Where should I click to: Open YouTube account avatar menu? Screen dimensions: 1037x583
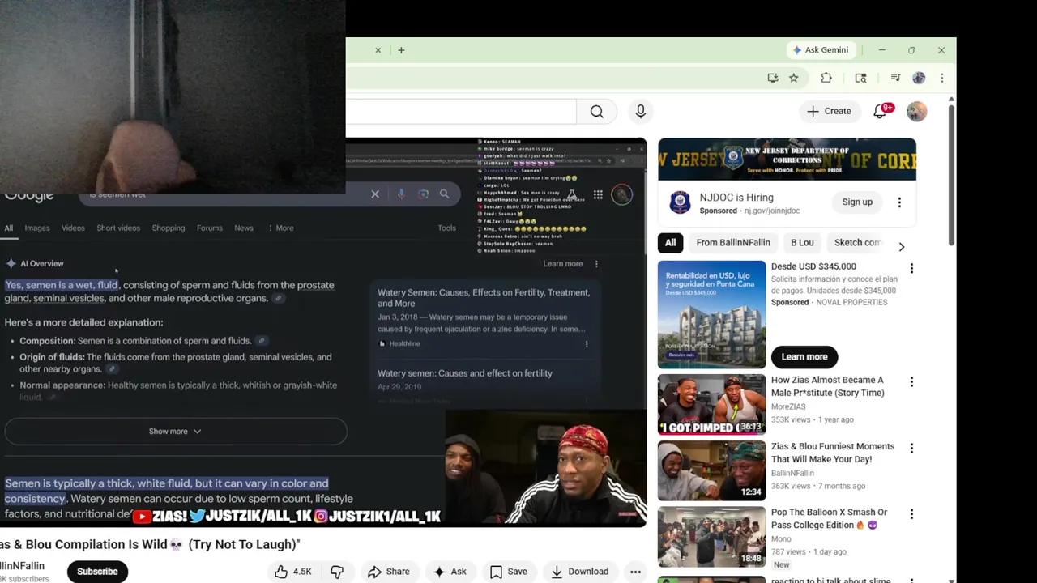coord(917,112)
